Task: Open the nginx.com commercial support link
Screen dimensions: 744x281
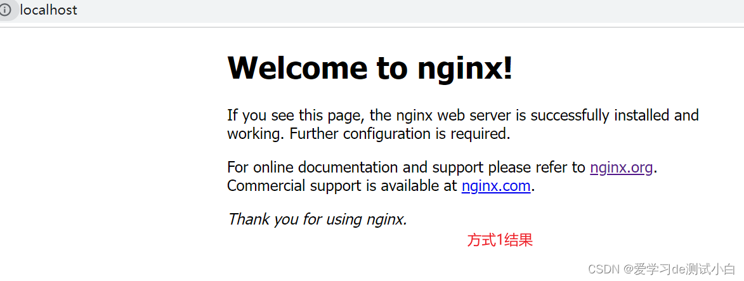Action: click(496, 186)
